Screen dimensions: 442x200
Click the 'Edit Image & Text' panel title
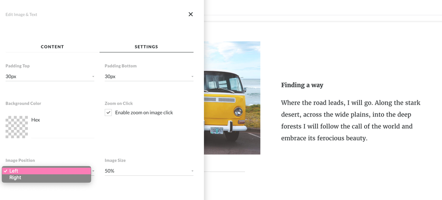[21, 15]
